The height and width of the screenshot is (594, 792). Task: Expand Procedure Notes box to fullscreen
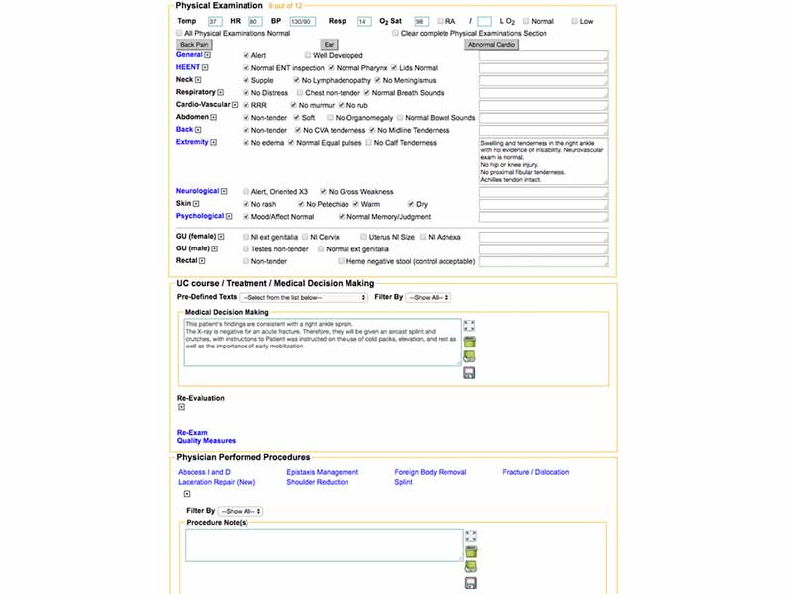470,535
